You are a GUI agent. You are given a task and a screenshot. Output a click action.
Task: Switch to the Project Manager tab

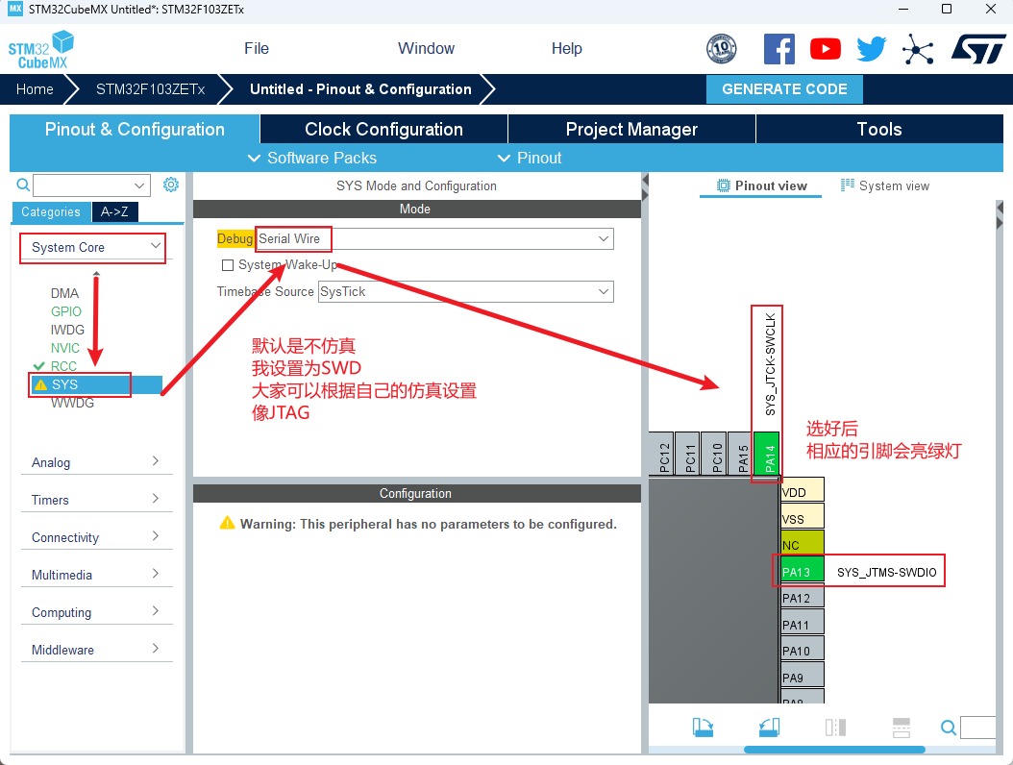click(631, 129)
